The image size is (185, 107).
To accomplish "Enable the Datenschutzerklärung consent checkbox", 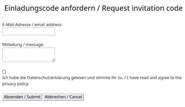I will tap(4, 72).
